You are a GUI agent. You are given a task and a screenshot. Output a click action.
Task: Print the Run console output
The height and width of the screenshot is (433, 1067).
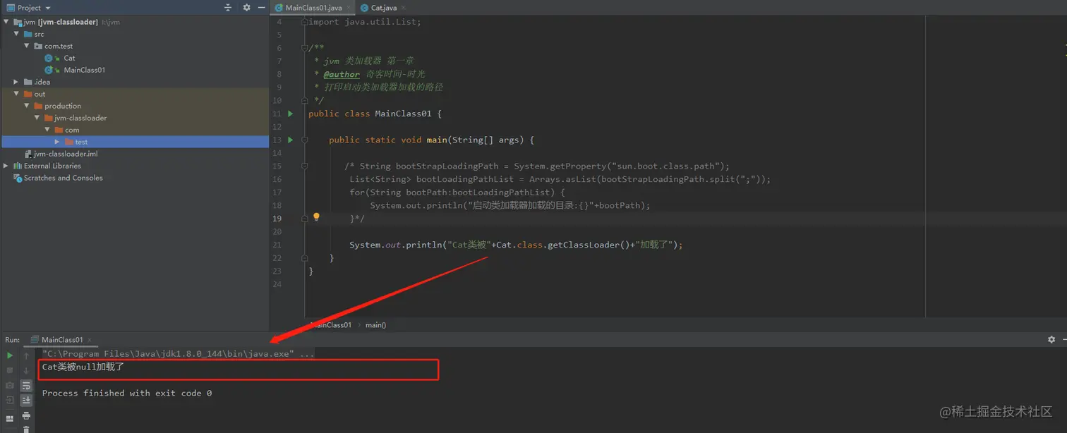pos(26,415)
